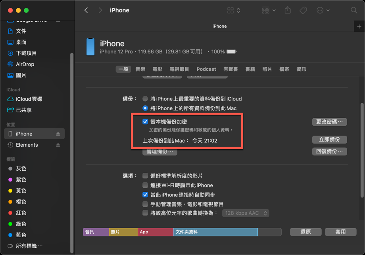Screen dimensions: 365x255
Task: Add a new tab with plus button
Action: [x=359, y=26]
